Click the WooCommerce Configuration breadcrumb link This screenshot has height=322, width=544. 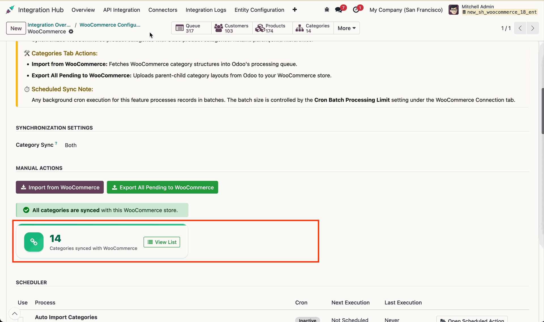pos(110,25)
